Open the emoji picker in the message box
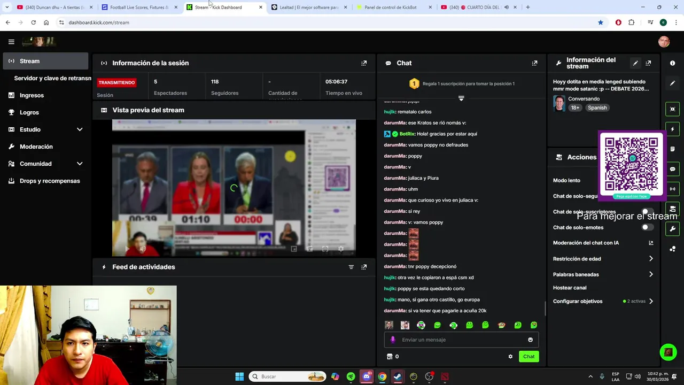Screen dimensions: 684x385 pos(530,340)
